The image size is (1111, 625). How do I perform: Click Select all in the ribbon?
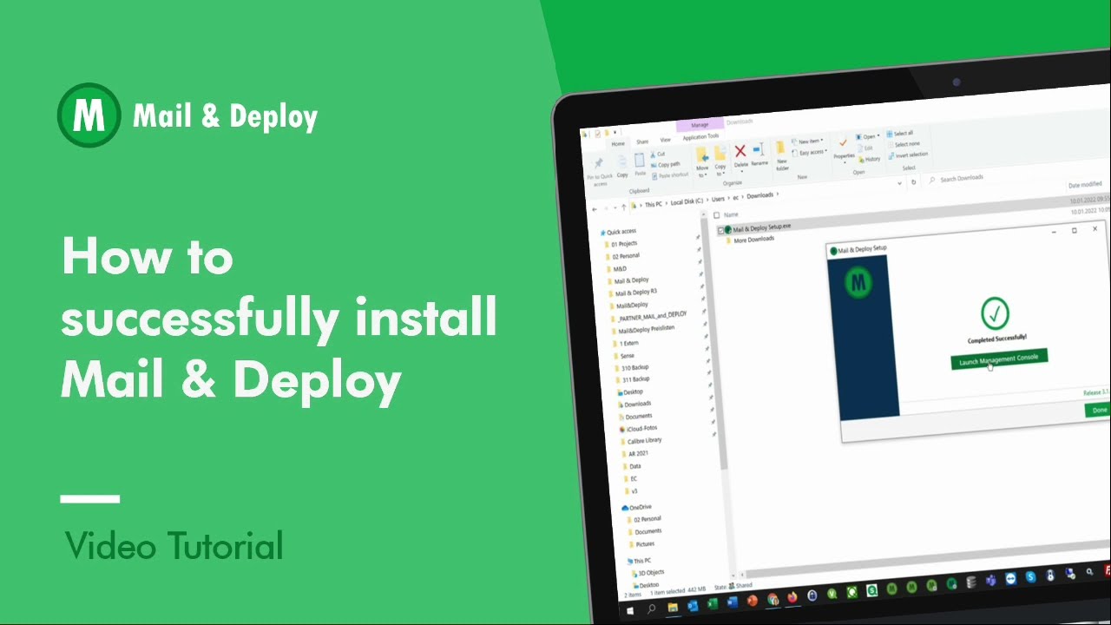pos(898,134)
